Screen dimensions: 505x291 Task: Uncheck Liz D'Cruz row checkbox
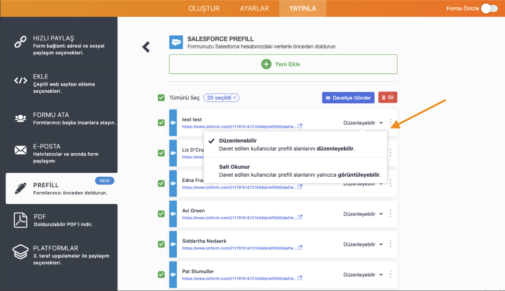click(161, 153)
